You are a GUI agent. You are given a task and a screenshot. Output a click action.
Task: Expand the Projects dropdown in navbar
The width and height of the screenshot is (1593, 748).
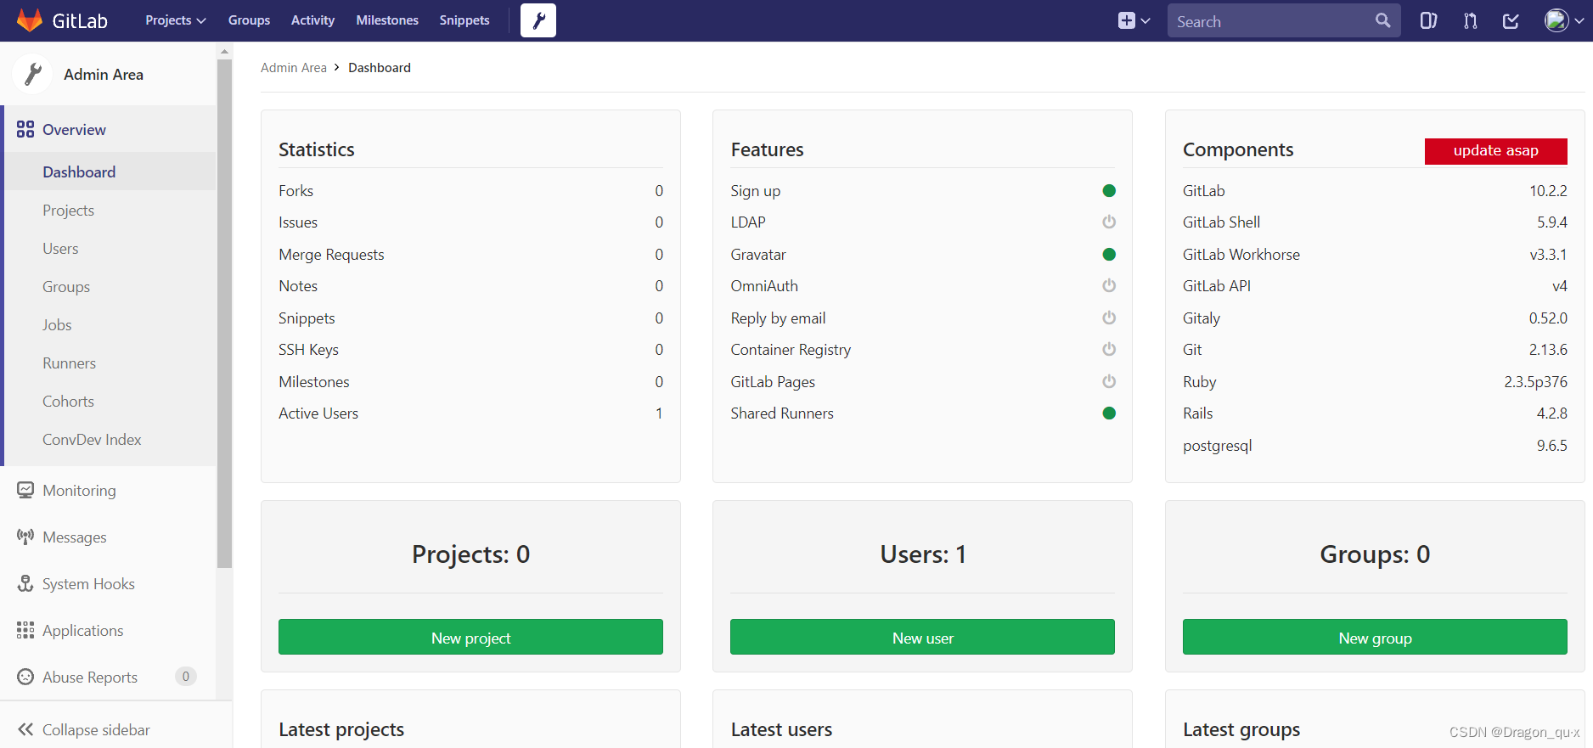point(176,20)
